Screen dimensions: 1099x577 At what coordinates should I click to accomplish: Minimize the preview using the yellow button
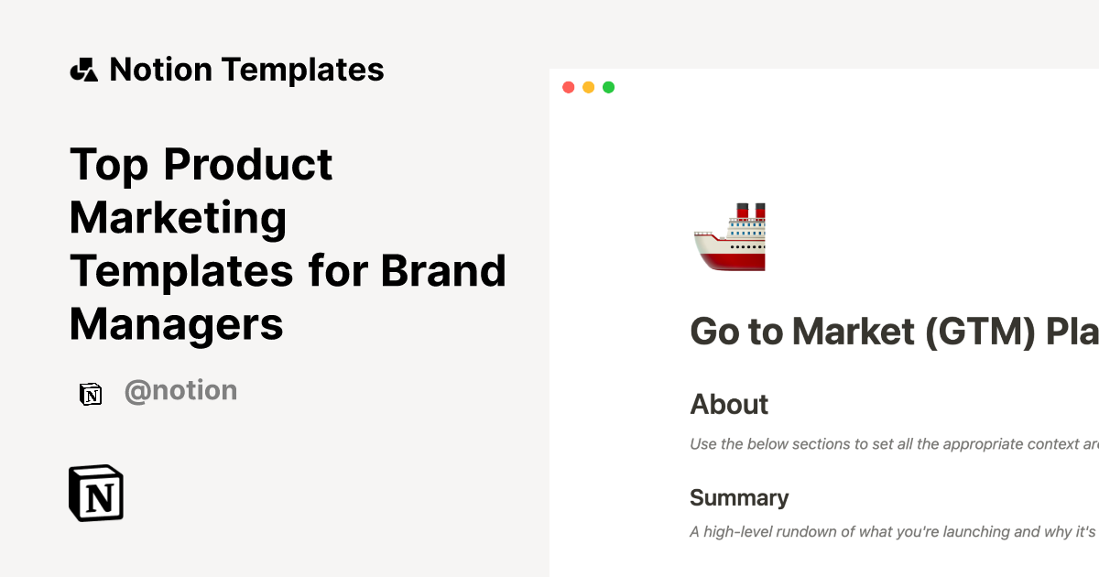589,88
